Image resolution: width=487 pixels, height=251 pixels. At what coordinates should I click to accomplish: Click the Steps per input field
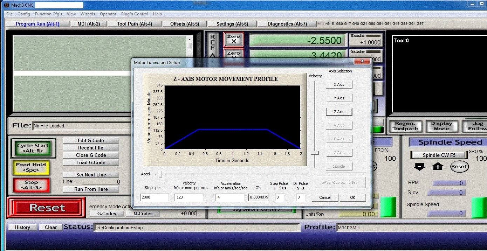pos(154,197)
